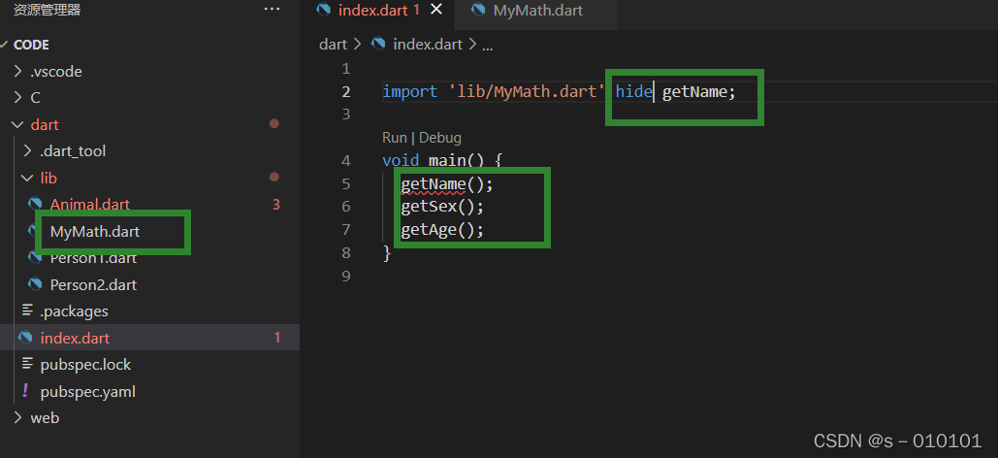Click the index.dart breadcrumb segment
This screenshot has width=998, height=458.
tap(429, 44)
